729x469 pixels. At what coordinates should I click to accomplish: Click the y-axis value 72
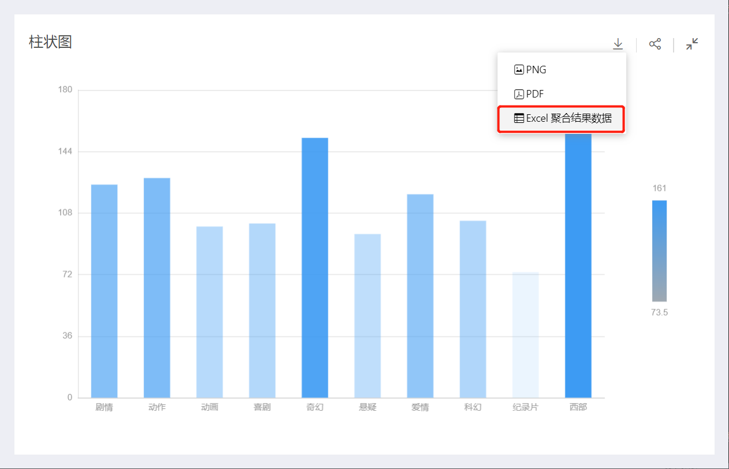click(68, 275)
